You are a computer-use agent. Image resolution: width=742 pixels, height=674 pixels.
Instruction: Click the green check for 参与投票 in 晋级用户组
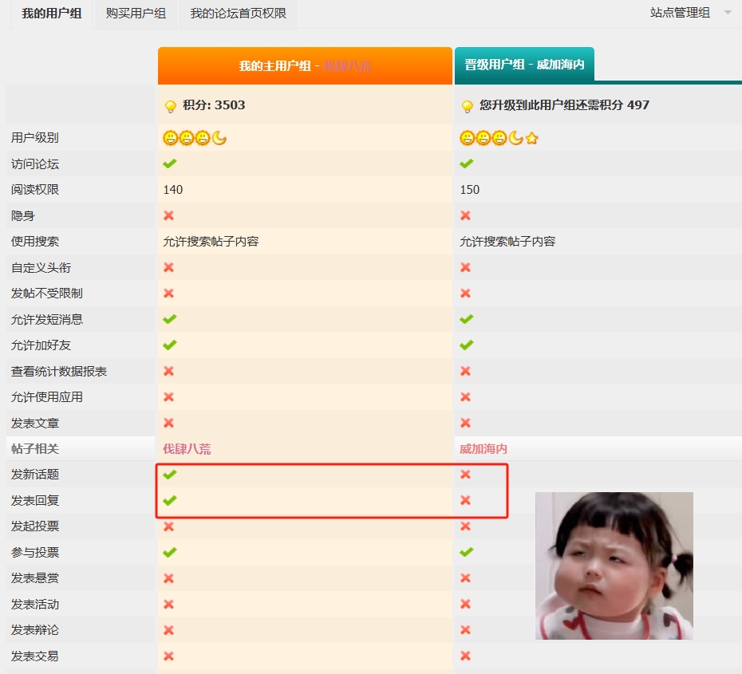466,552
